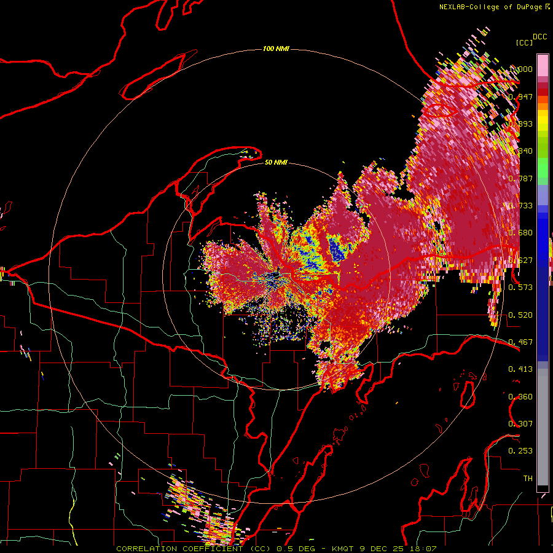Screen dimensions: 553x553
Task: Select the 0.680 color scale value
Action: [520, 233]
